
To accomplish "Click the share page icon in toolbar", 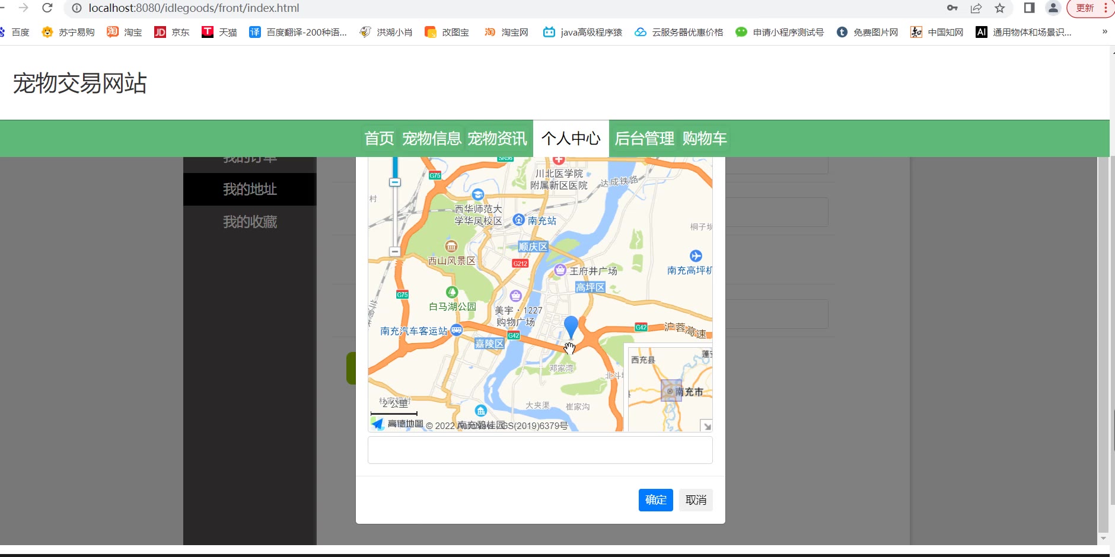I will point(976,8).
